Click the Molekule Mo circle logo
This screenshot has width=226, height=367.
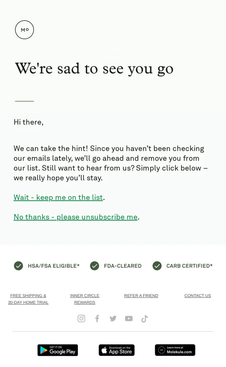[25, 30]
